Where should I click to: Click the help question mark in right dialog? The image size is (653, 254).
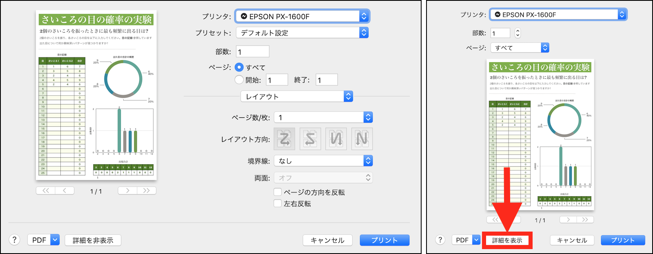(x=440, y=240)
